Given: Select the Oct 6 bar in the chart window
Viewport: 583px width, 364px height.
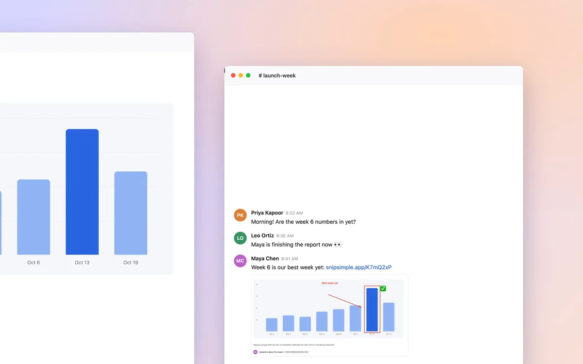Looking at the screenshot, I should pyautogui.click(x=34, y=217).
